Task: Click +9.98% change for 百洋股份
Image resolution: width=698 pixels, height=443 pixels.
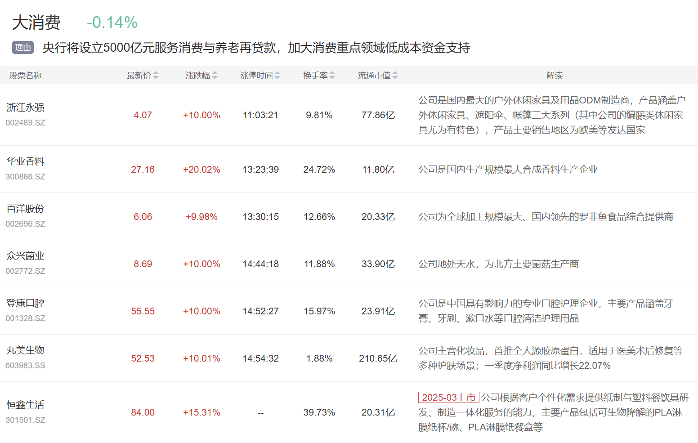Action: pyautogui.click(x=201, y=217)
